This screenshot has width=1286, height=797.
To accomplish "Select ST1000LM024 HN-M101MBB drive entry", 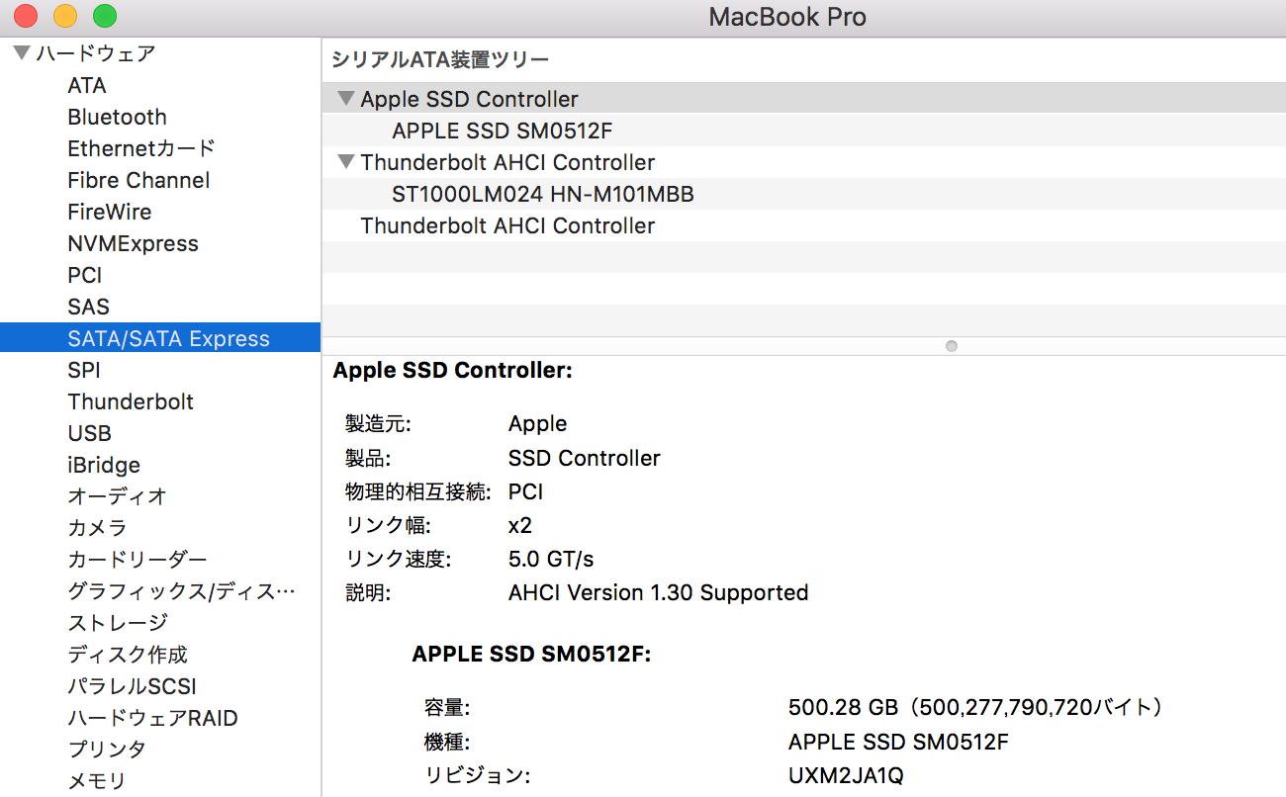I will (x=542, y=194).
